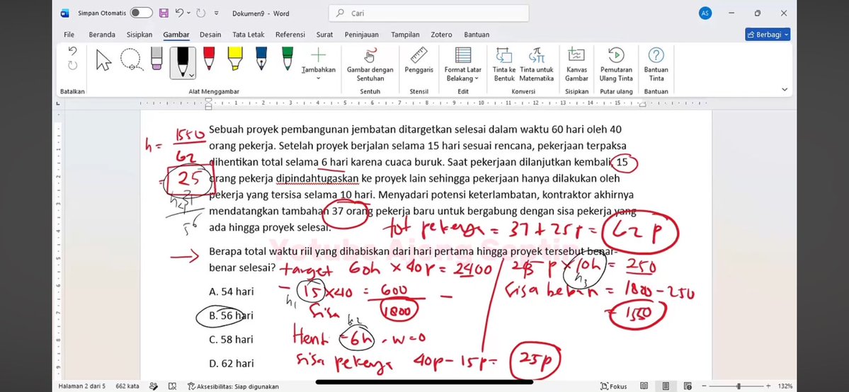Select the Lasso Select tool
849x392 pixels.
[x=132, y=59]
